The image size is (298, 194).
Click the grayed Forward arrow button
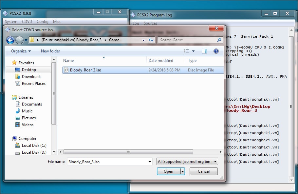[x=19, y=40]
